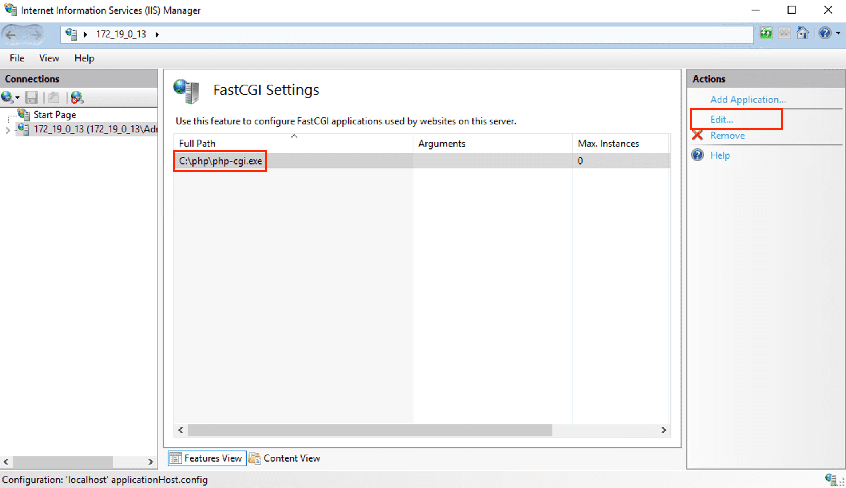
Task: Select Start Page in Connections tree
Action: 55,115
